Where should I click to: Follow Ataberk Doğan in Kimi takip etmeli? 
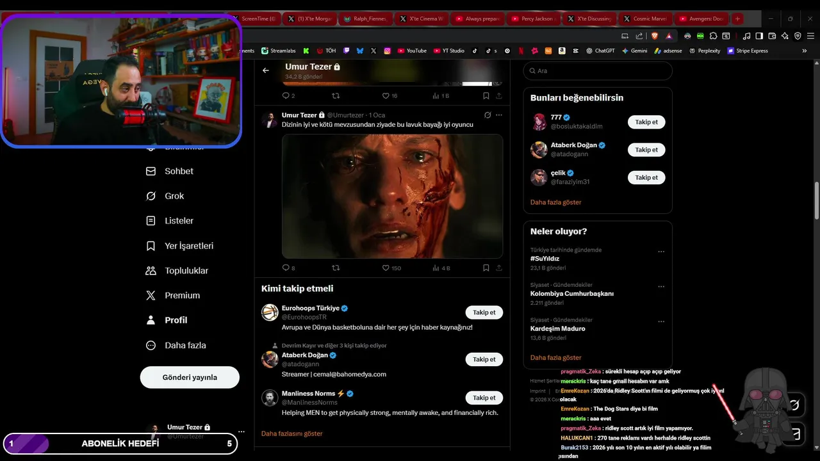(484, 359)
